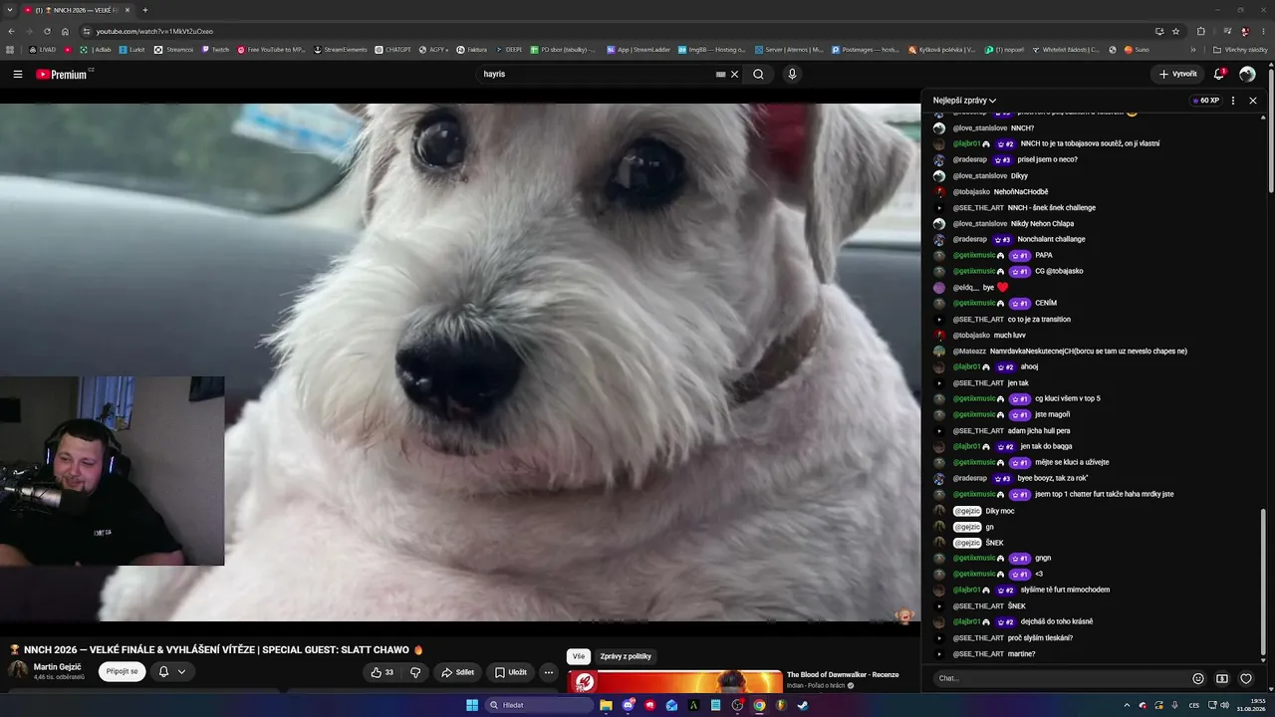1275x717 pixels.
Task: Click the Blood of Dawnwalker video thumbnail
Action: (x=674, y=682)
